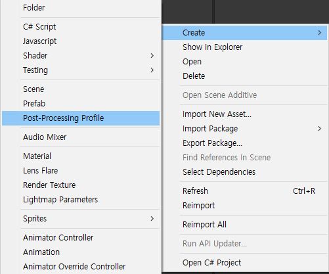The width and height of the screenshot is (329, 274).
Task: Click Delete in the context menu
Action: click(244, 76)
